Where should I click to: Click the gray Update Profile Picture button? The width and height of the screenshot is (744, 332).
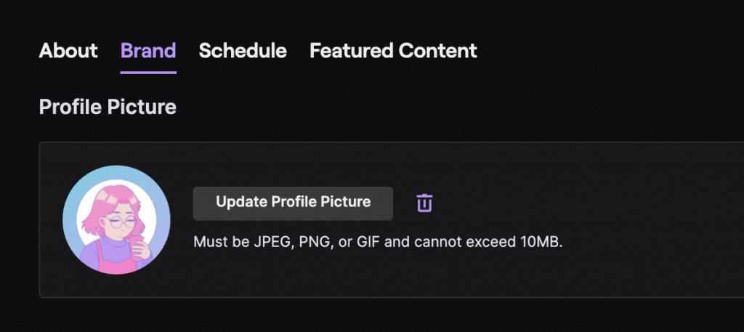point(293,203)
